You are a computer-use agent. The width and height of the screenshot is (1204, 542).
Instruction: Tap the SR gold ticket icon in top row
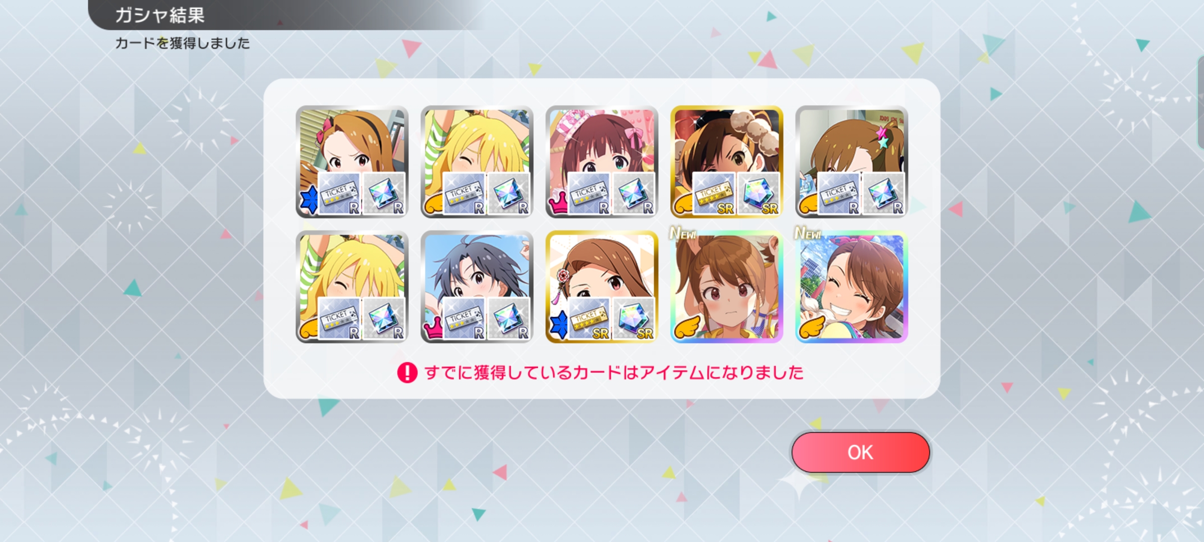pos(714,194)
